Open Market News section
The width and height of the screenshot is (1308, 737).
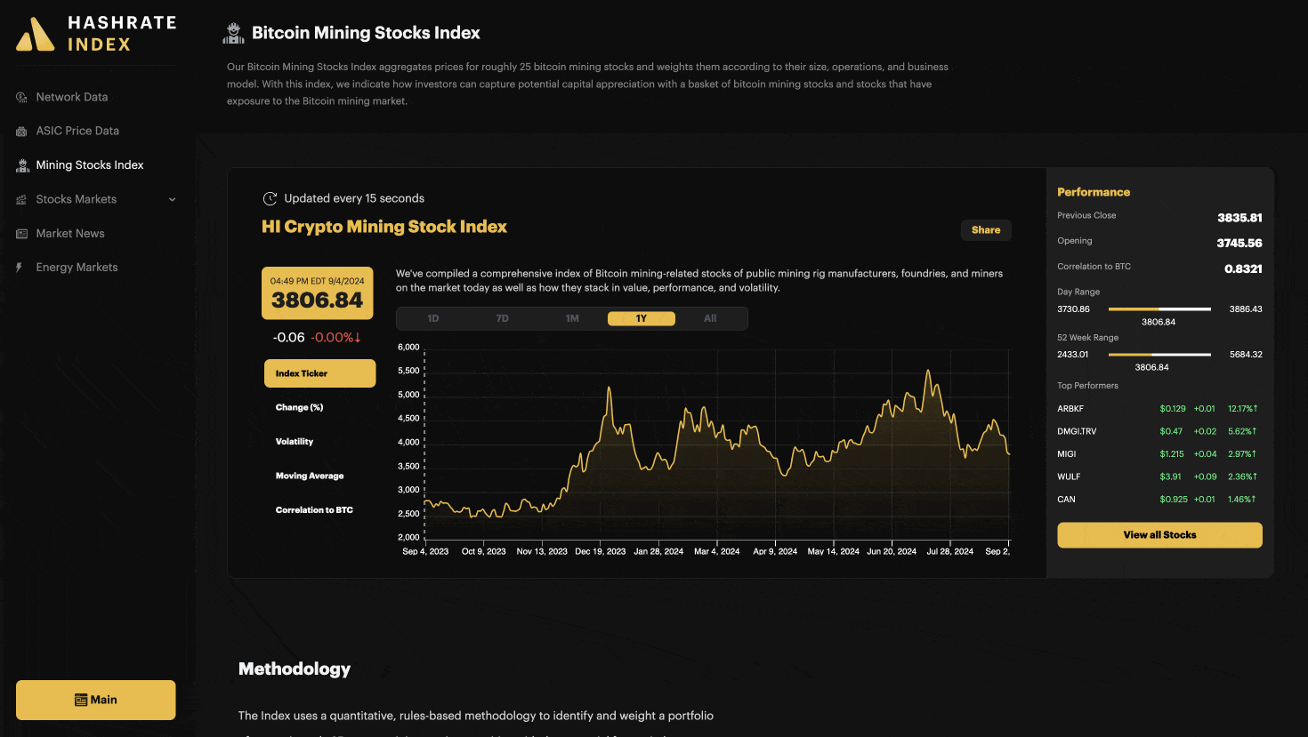70,233
